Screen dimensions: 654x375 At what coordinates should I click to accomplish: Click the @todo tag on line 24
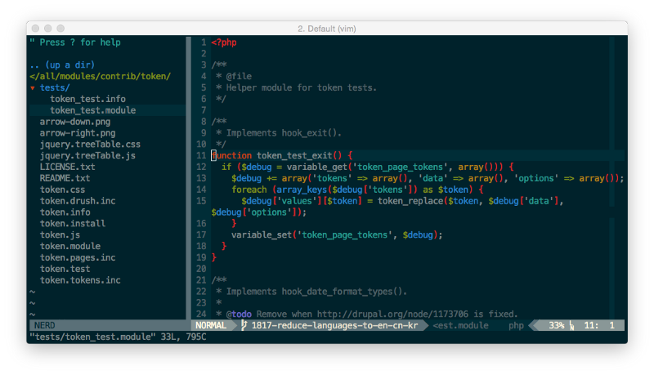click(x=239, y=315)
